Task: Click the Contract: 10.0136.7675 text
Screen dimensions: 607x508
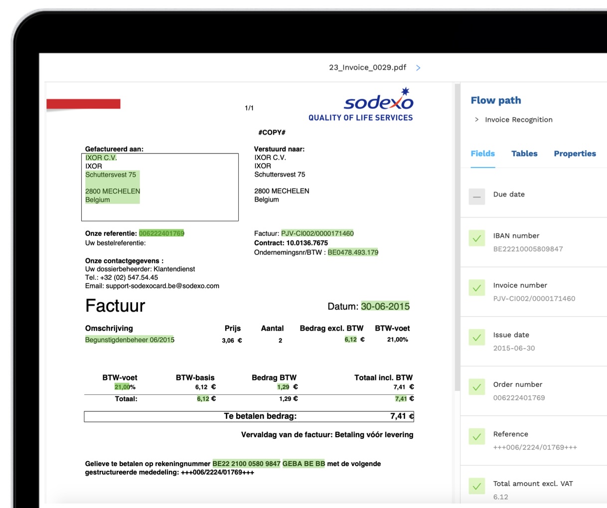Action: click(291, 243)
